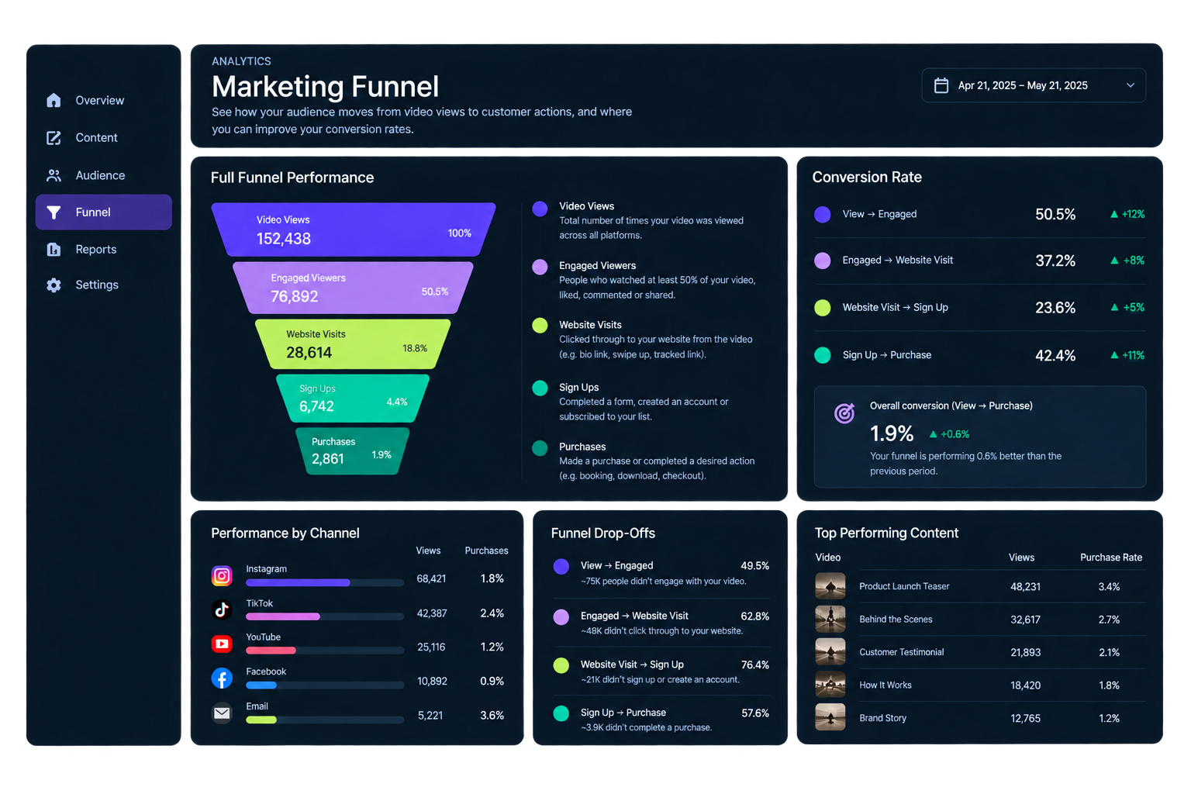Click the Website Visits lime legend dot
This screenshot has width=1191, height=794.
(x=540, y=326)
